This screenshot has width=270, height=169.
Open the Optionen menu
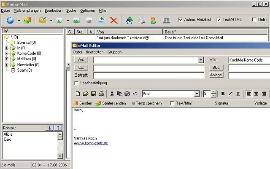click(87, 11)
